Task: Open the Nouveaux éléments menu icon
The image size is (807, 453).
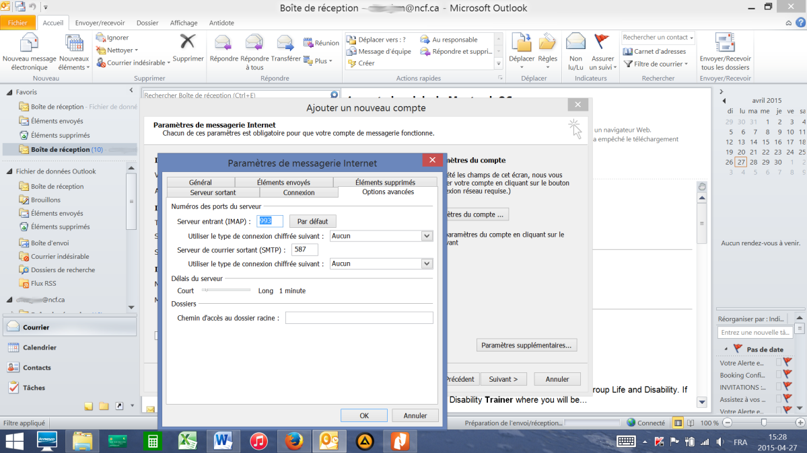Action: coord(73,44)
